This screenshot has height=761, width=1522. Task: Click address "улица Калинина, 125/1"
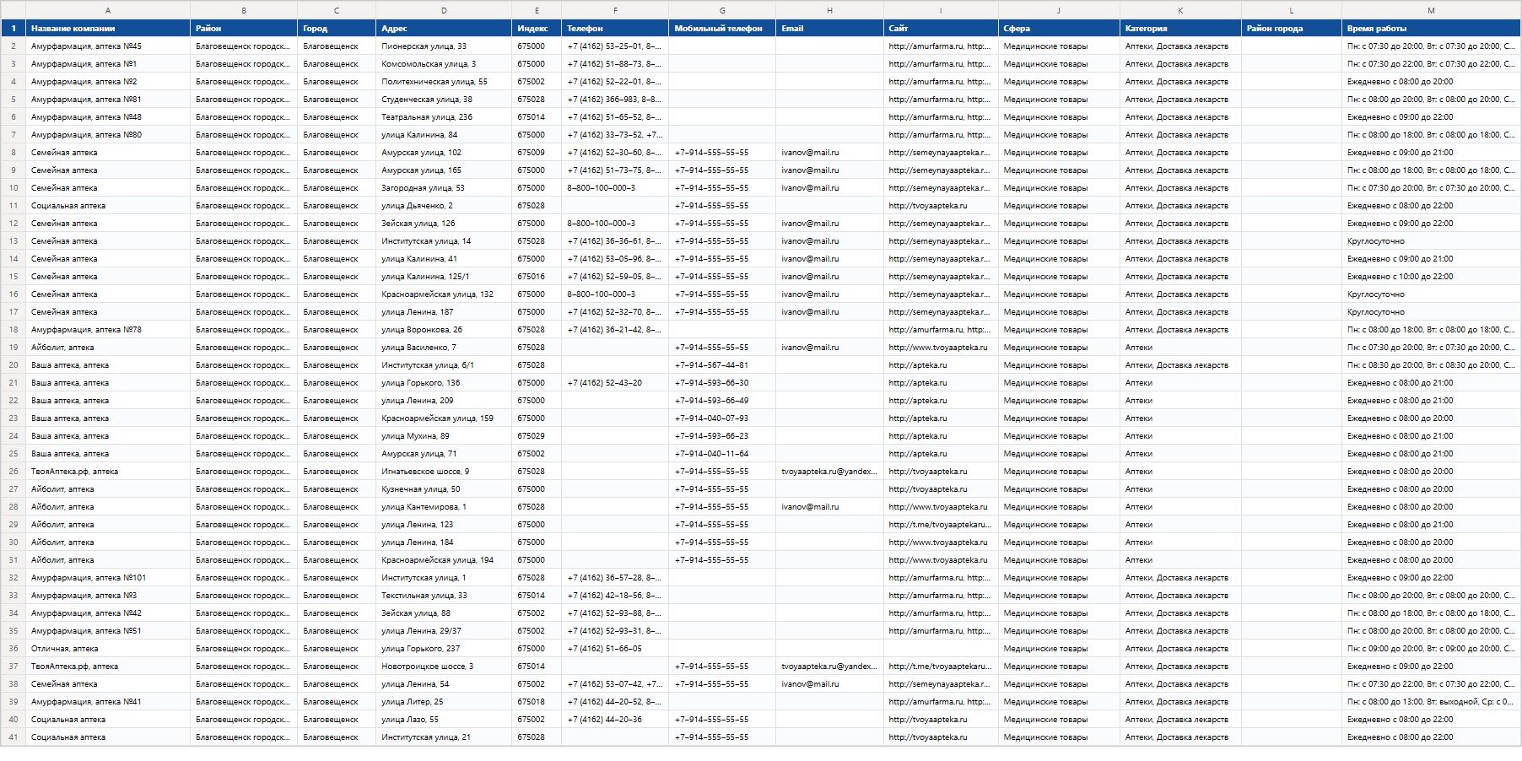click(x=444, y=277)
